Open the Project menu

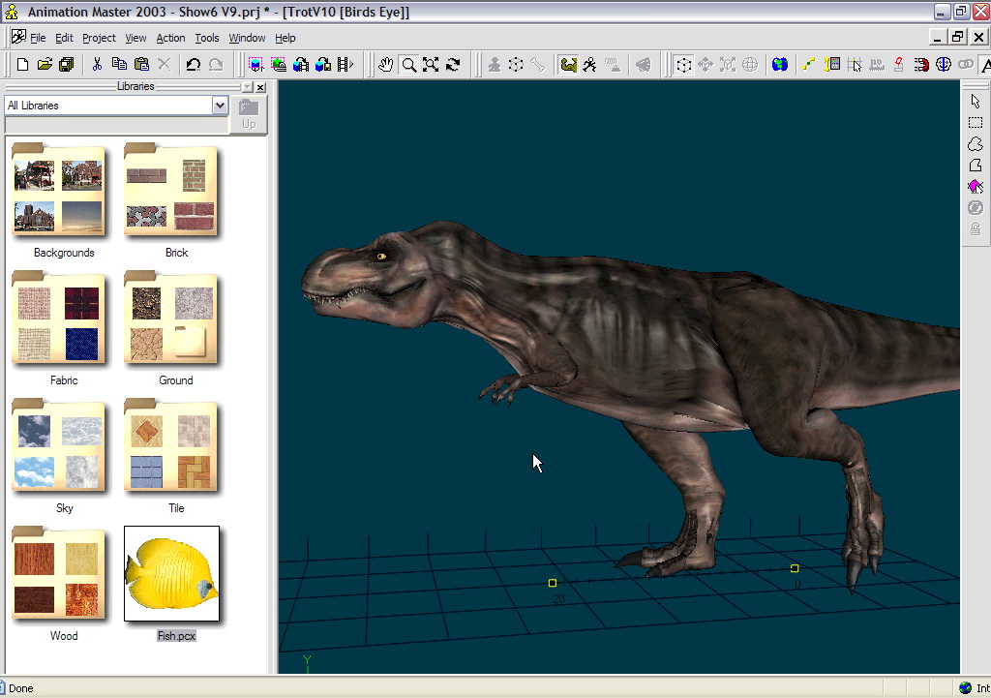(x=99, y=38)
